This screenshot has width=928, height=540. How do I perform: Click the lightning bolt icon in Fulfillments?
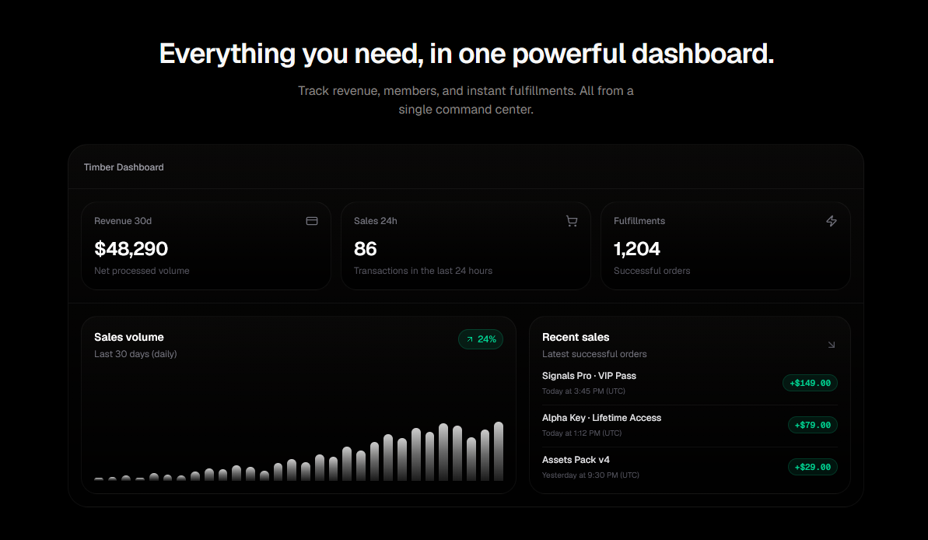(x=832, y=221)
